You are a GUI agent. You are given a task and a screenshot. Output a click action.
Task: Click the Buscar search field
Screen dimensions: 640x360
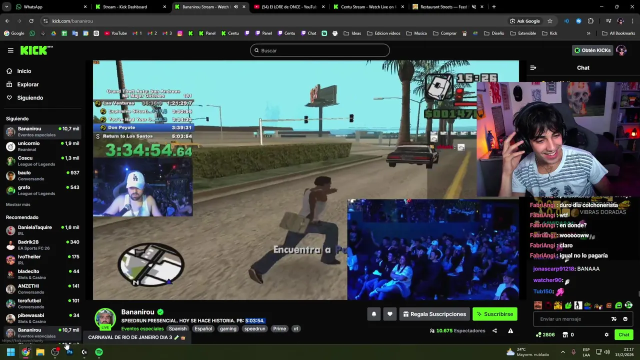[x=320, y=50]
